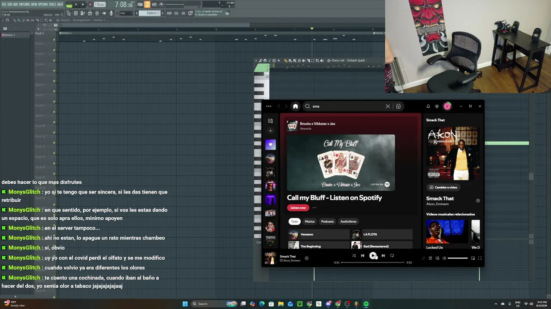Open the VIEW menu in FL Studio
Viewport: 551px width, 309px height.
(x=34, y=4)
